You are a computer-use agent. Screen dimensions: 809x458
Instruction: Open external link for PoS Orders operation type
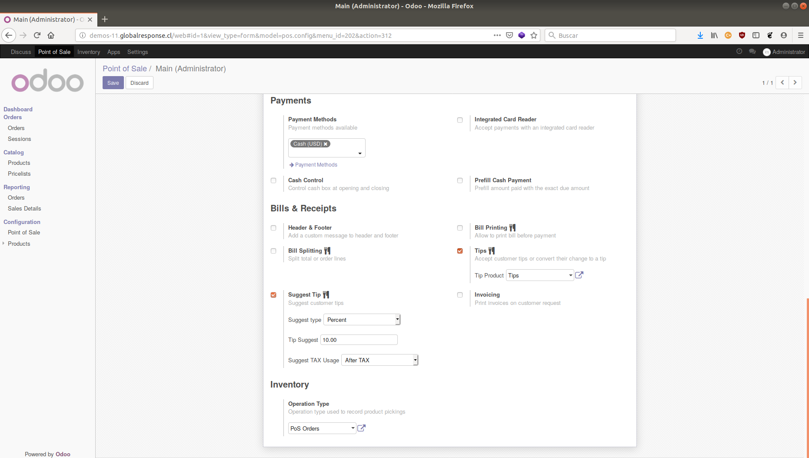tap(361, 428)
